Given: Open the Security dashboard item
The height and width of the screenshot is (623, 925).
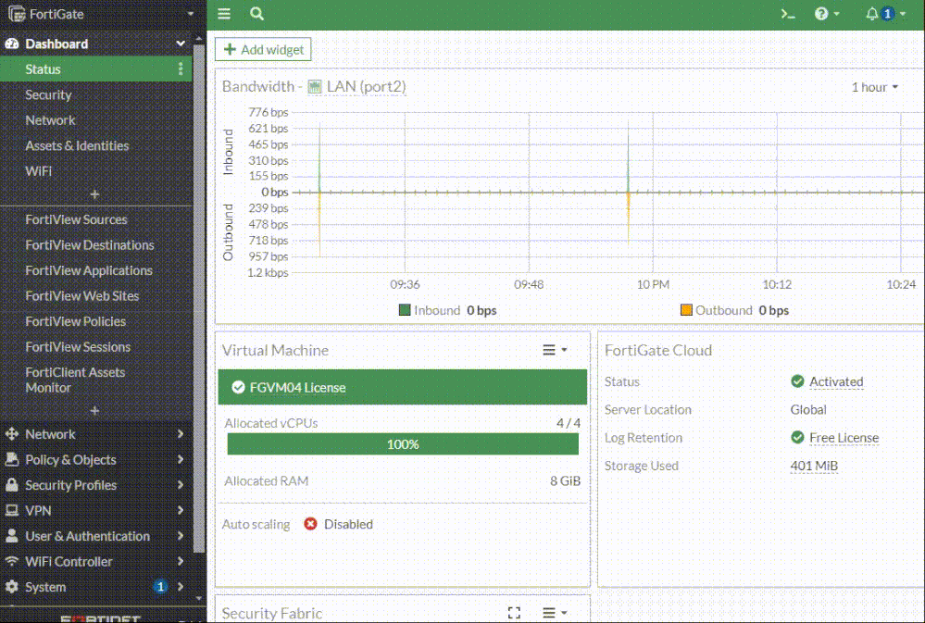Looking at the screenshot, I should click(48, 94).
